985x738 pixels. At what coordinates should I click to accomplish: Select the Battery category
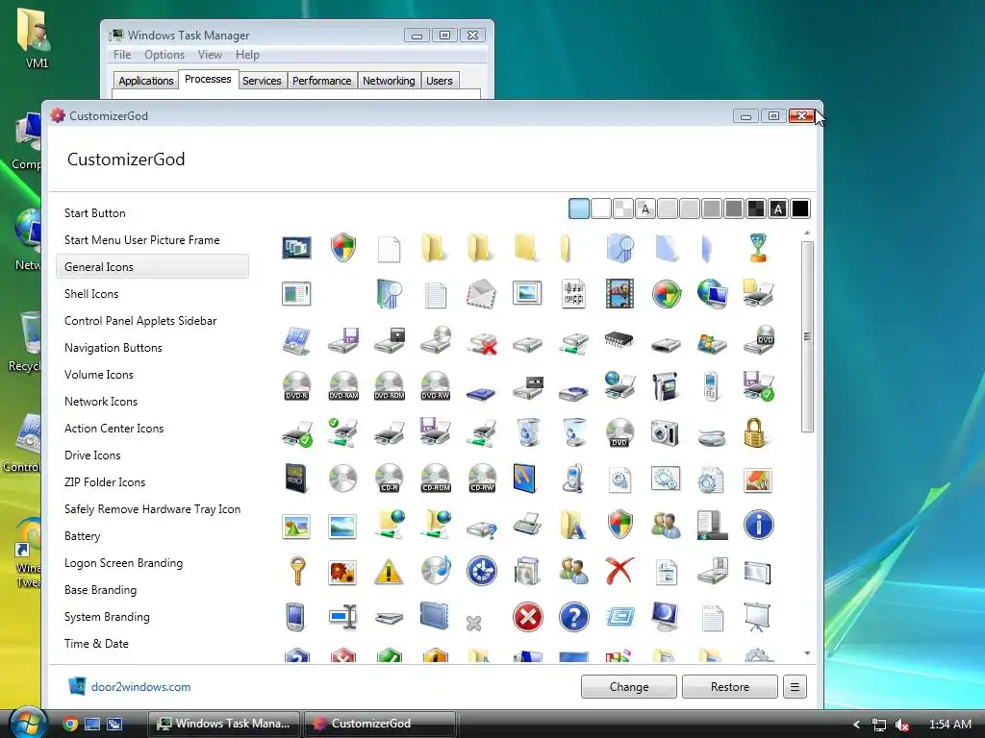[x=83, y=536]
